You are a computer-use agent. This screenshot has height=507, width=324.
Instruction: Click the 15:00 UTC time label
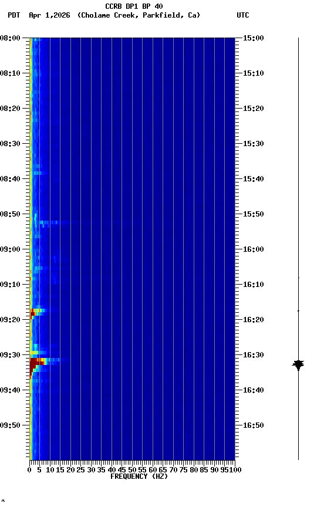click(254, 38)
